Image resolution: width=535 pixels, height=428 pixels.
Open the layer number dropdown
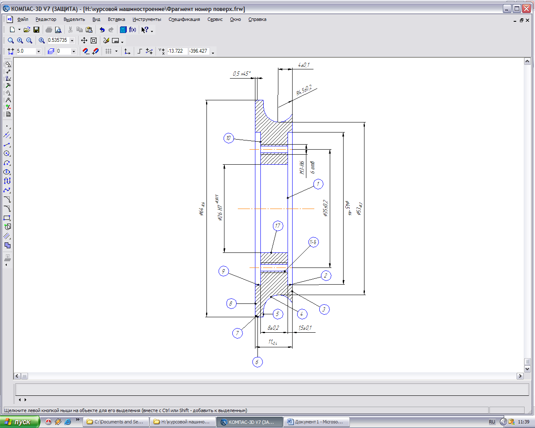click(x=74, y=51)
